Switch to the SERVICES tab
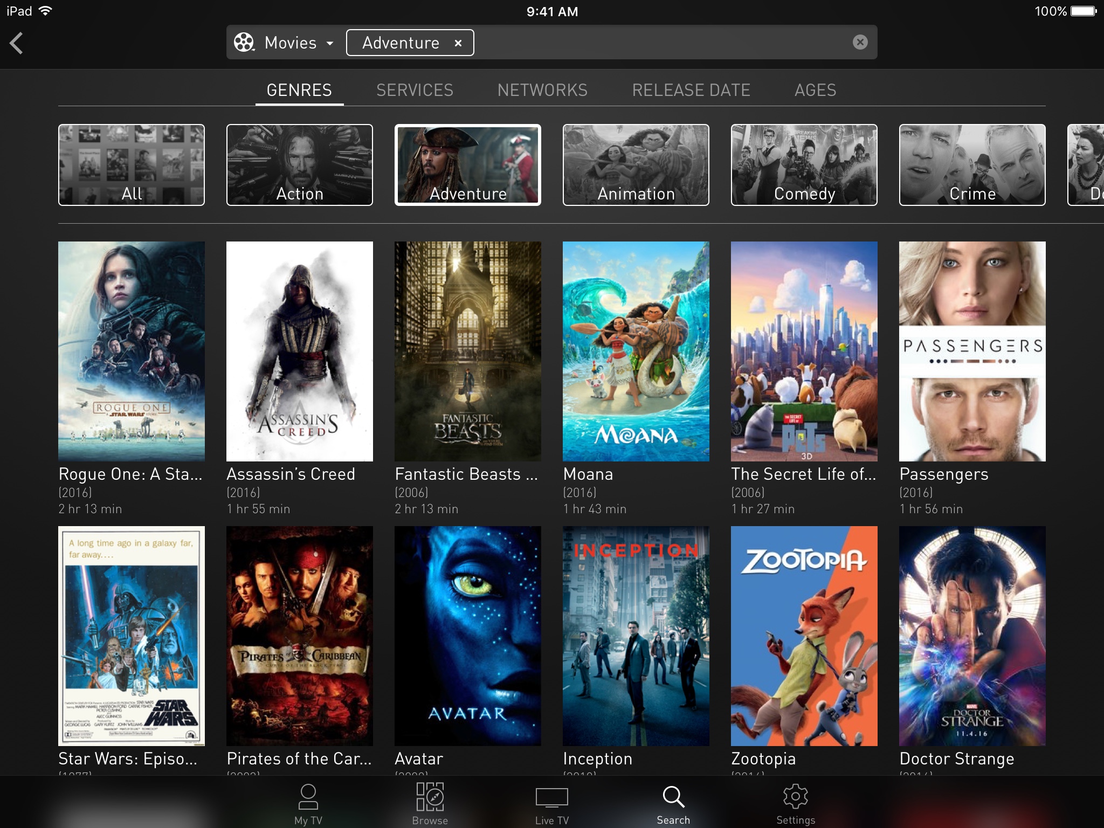The height and width of the screenshot is (828, 1104). click(415, 90)
